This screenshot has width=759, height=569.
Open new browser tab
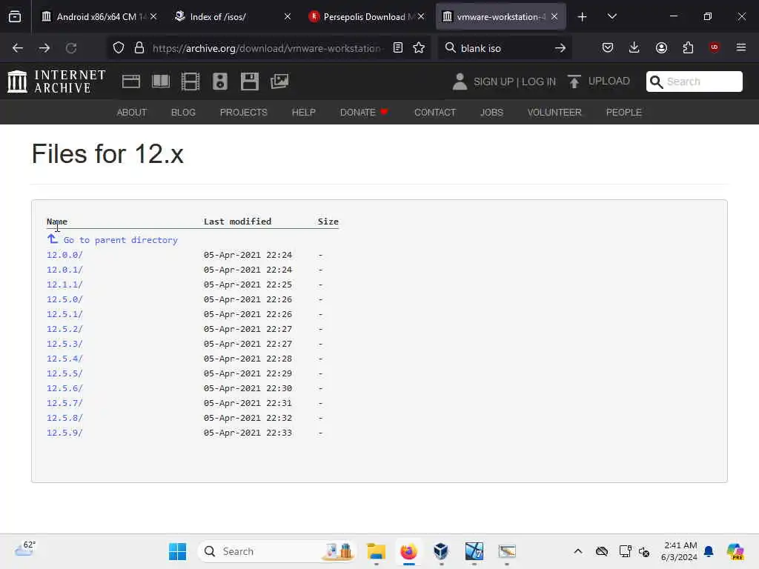(583, 17)
